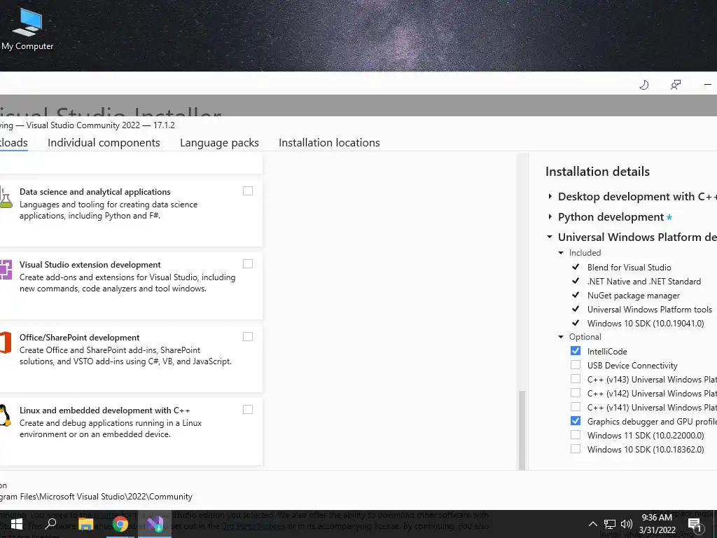Screen dimensions: 717x538
Task: Click the Office/SharePoint development card title
Action: coord(80,338)
